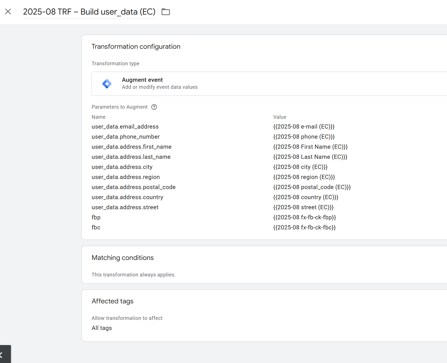Image resolution: width=447 pixels, height=363 pixels.
Task: Open the Matching conditions section
Action: (122, 258)
